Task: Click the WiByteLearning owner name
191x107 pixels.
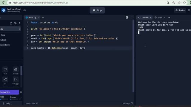Action: point(14,12)
